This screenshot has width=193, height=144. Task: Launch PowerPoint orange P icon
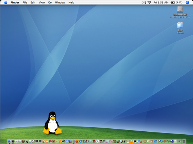pos(165,141)
